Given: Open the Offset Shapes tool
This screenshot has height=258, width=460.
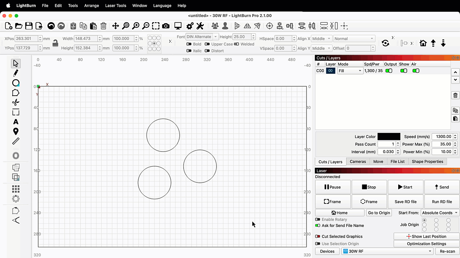Looking at the screenshot, I should click(15, 156).
